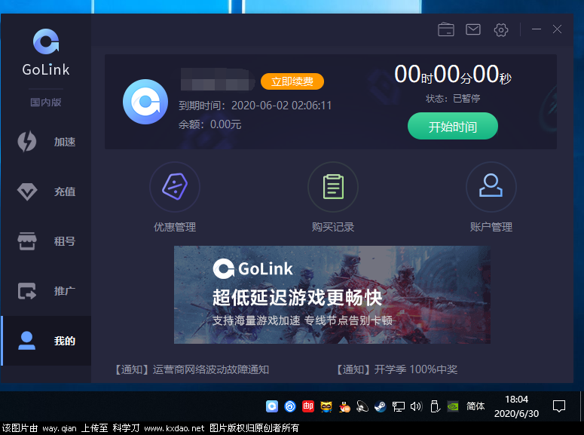Click the balance 余额: 0.00元 text

(209, 124)
